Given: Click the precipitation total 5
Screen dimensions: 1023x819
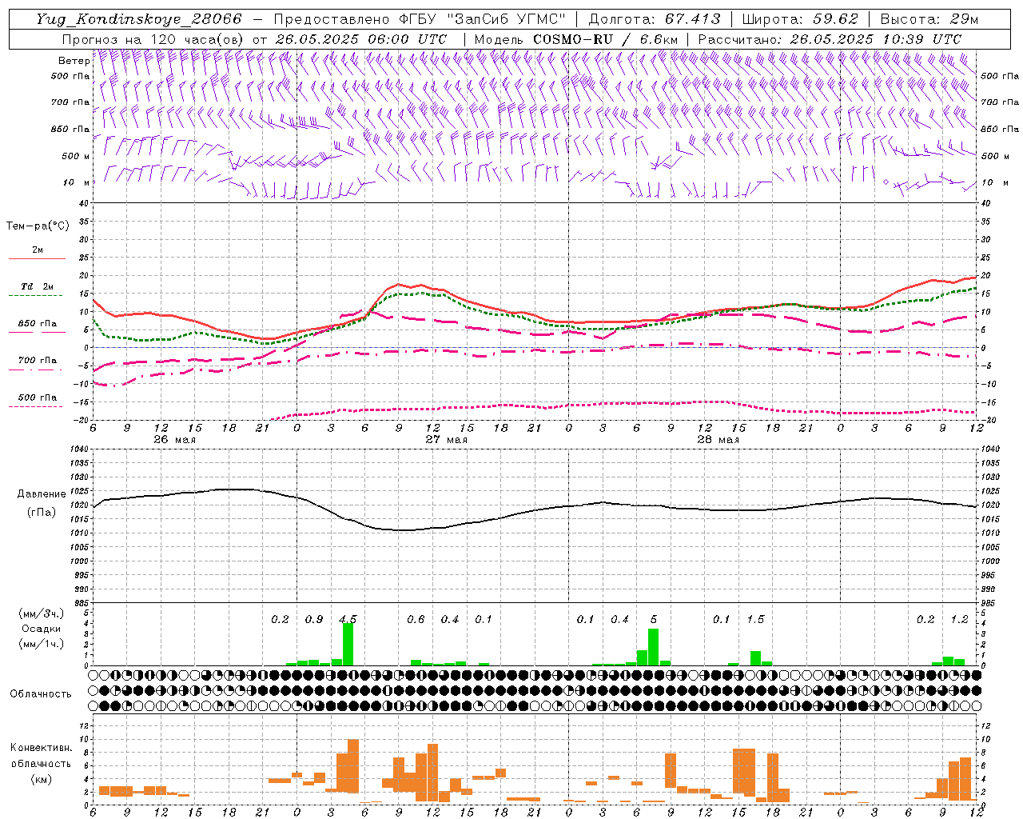Looking at the screenshot, I should click(654, 619).
